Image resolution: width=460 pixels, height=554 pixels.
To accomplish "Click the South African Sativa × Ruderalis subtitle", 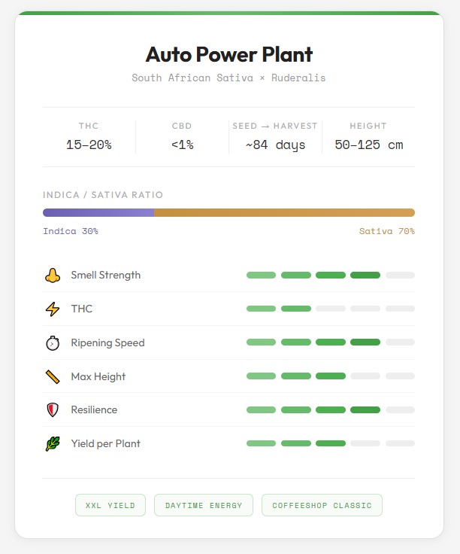I will [x=229, y=78].
